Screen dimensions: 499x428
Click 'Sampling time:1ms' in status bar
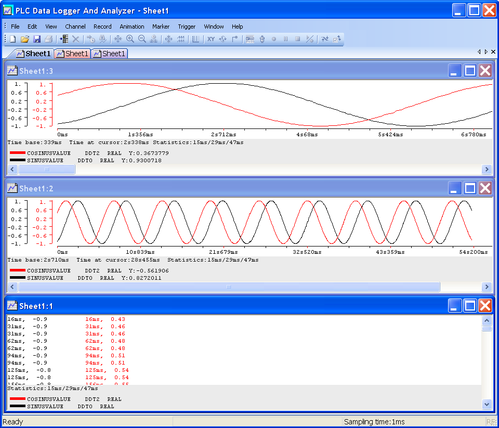pyautogui.click(x=374, y=422)
